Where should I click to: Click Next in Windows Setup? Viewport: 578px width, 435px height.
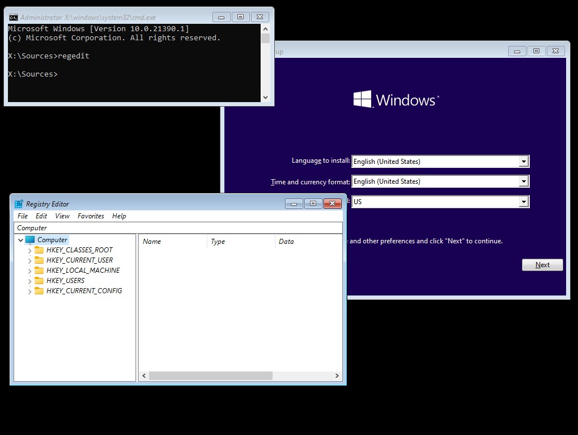542,264
